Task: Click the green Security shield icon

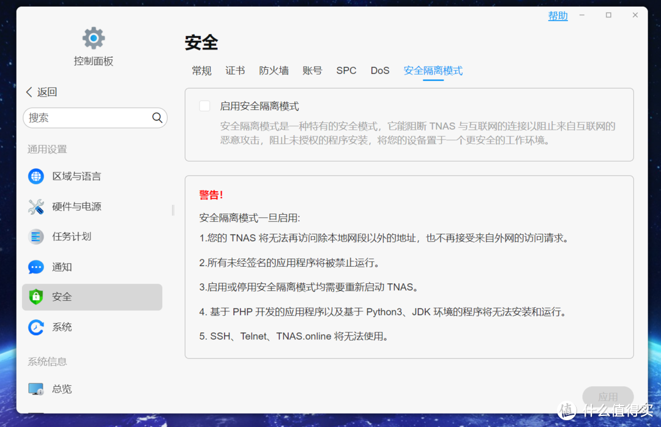Action: pyautogui.click(x=36, y=297)
